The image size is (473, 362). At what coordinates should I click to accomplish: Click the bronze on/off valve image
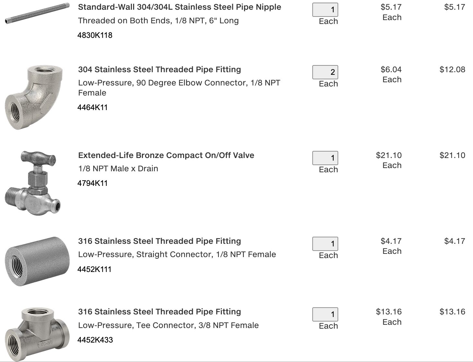33,182
